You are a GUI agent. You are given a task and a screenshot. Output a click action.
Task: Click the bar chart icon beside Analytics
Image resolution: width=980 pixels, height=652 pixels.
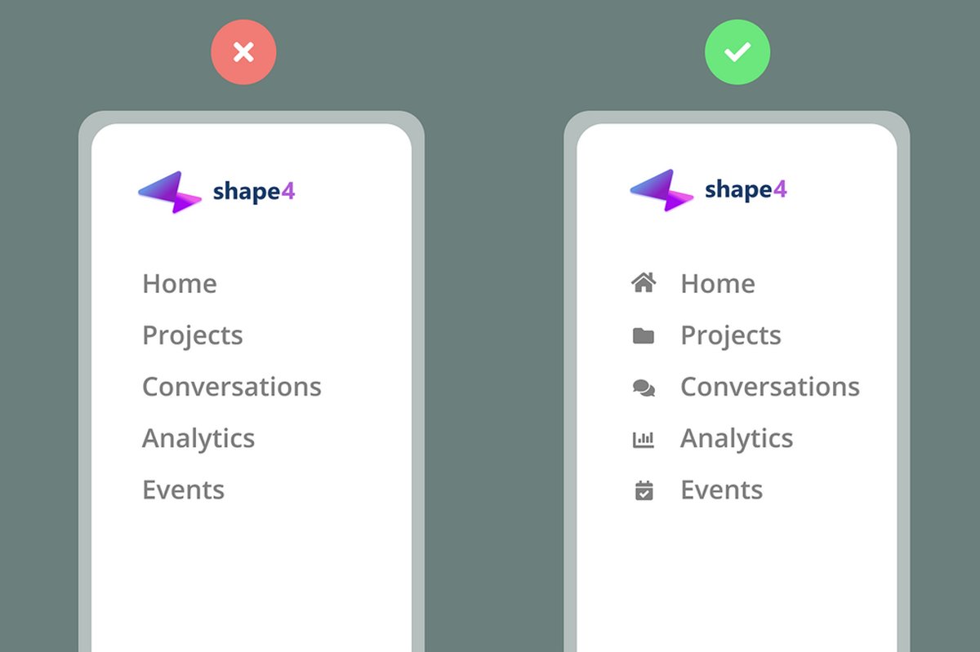[x=644, y=440]
